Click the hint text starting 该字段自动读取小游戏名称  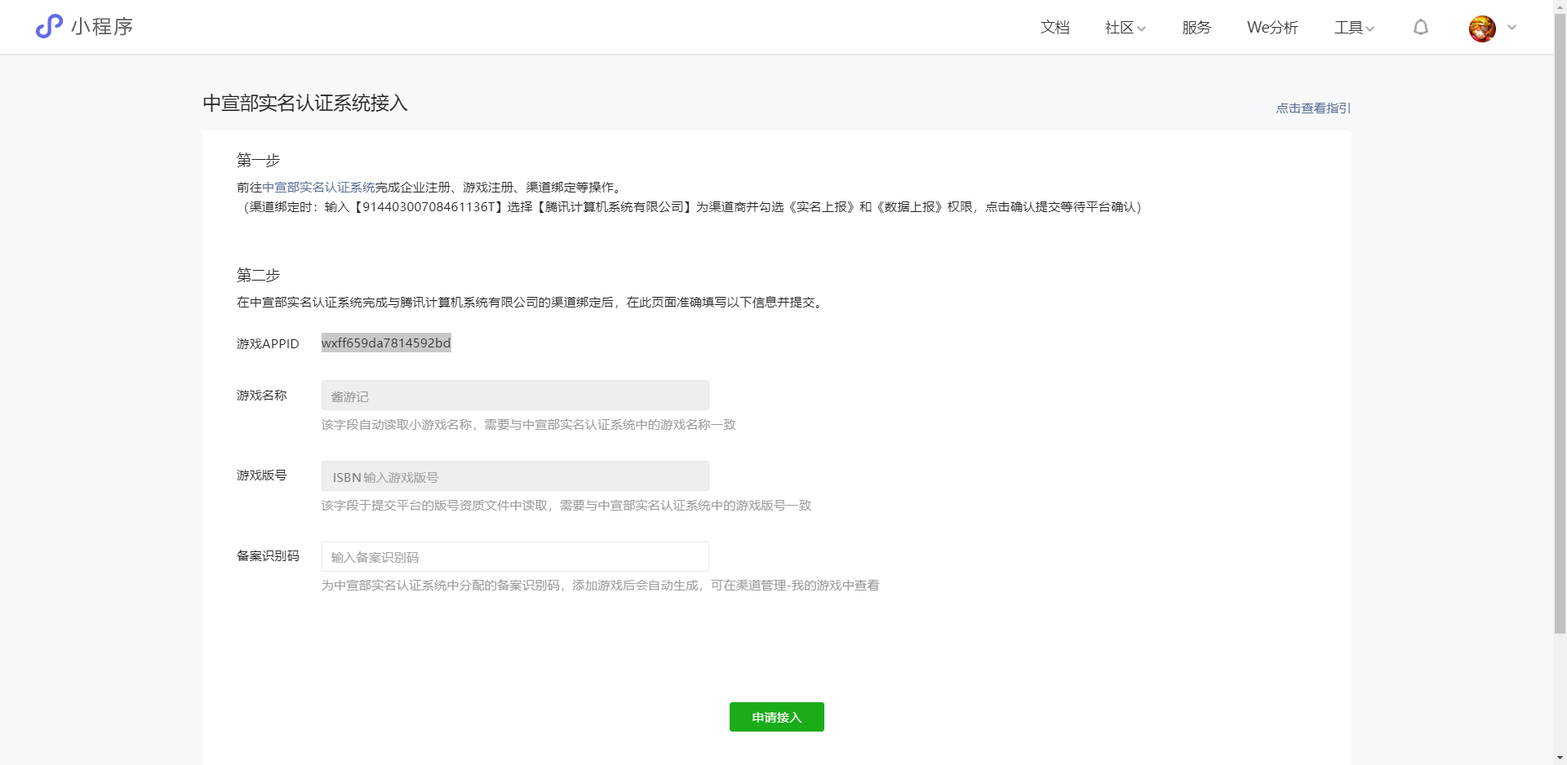[528, 425]
